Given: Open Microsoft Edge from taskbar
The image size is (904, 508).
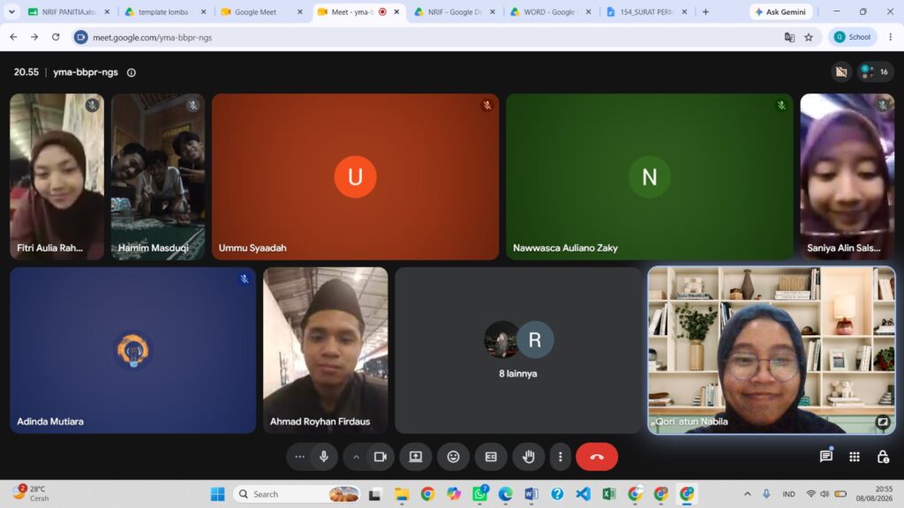Looking at the screenshot, I should click(x=506, y=494).
